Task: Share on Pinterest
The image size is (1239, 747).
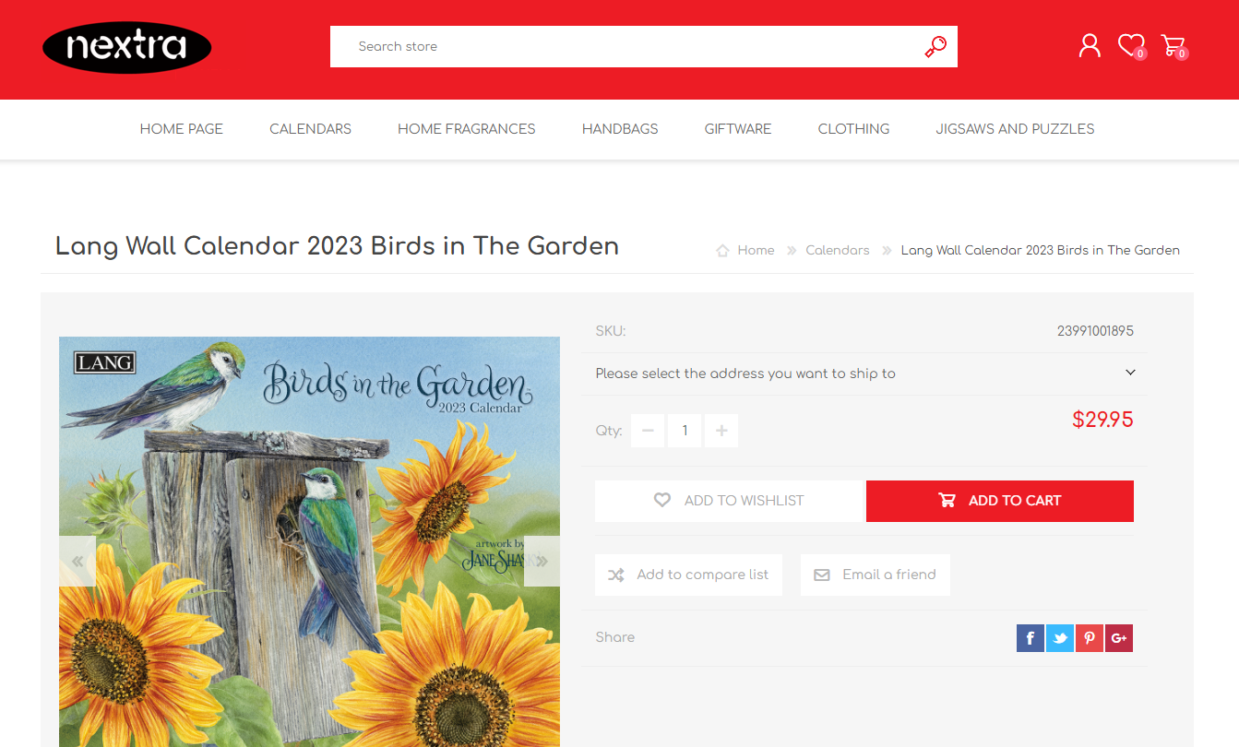Action: [x=1090, y=638]
